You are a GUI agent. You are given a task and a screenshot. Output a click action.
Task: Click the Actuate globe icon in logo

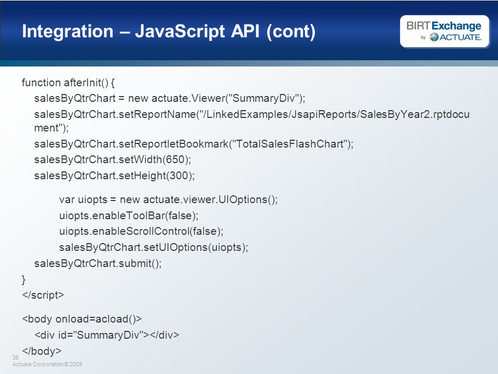(x=434, y=37)
